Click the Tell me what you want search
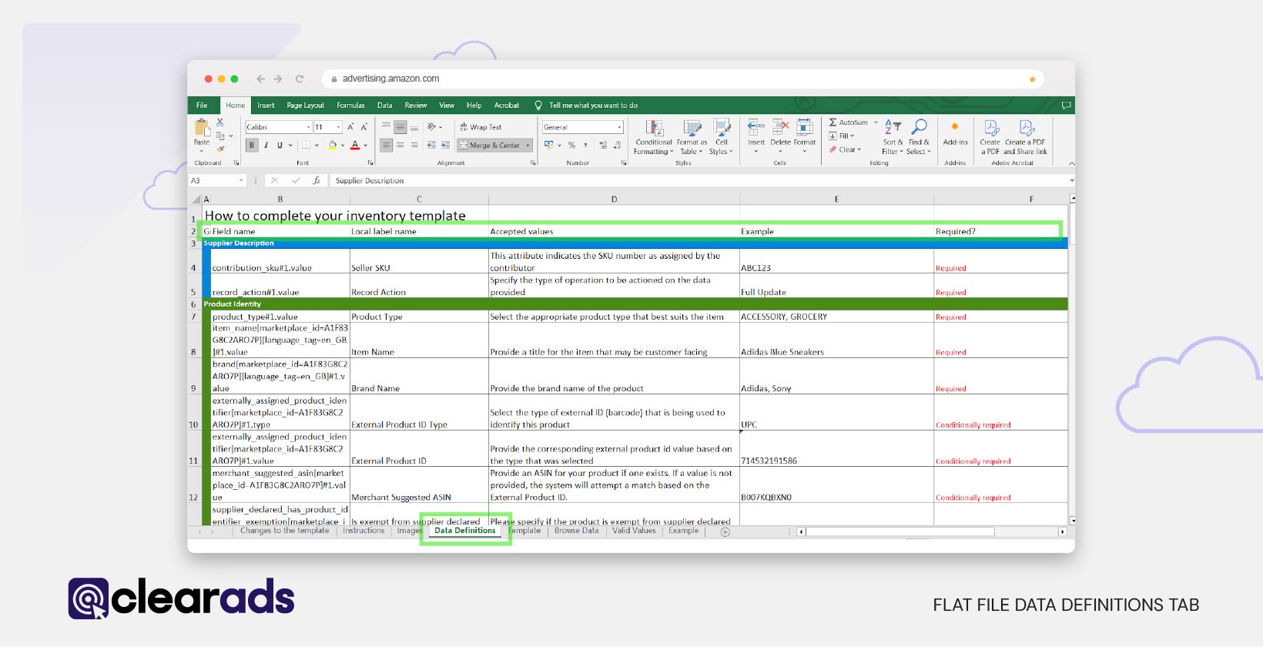 click(587, 106)
